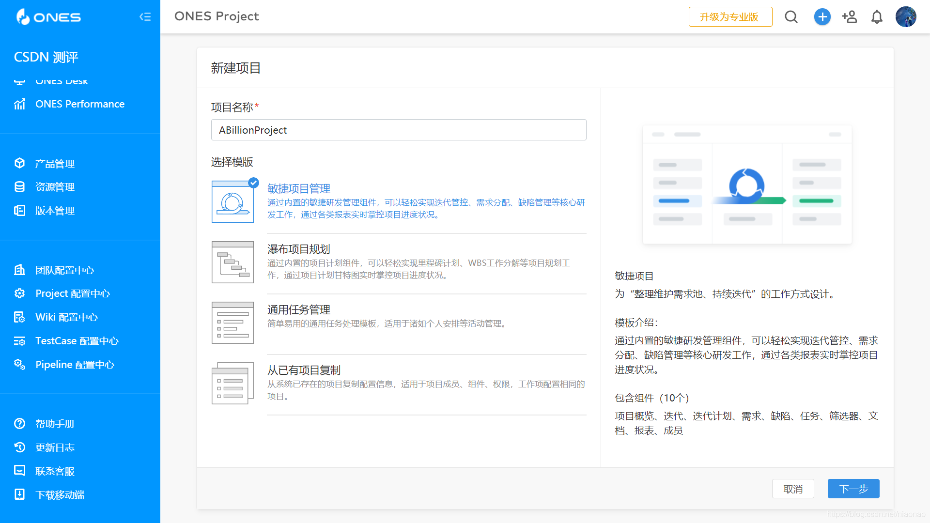Open the notifications bell

(x=877, y=17)
